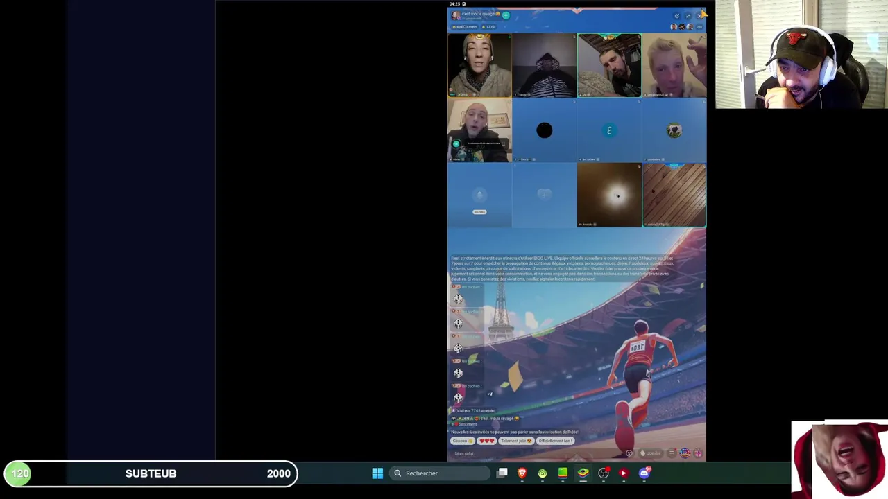
Task: Switch to the active BlueStacks layered icon
Action: tap(583, 473)
